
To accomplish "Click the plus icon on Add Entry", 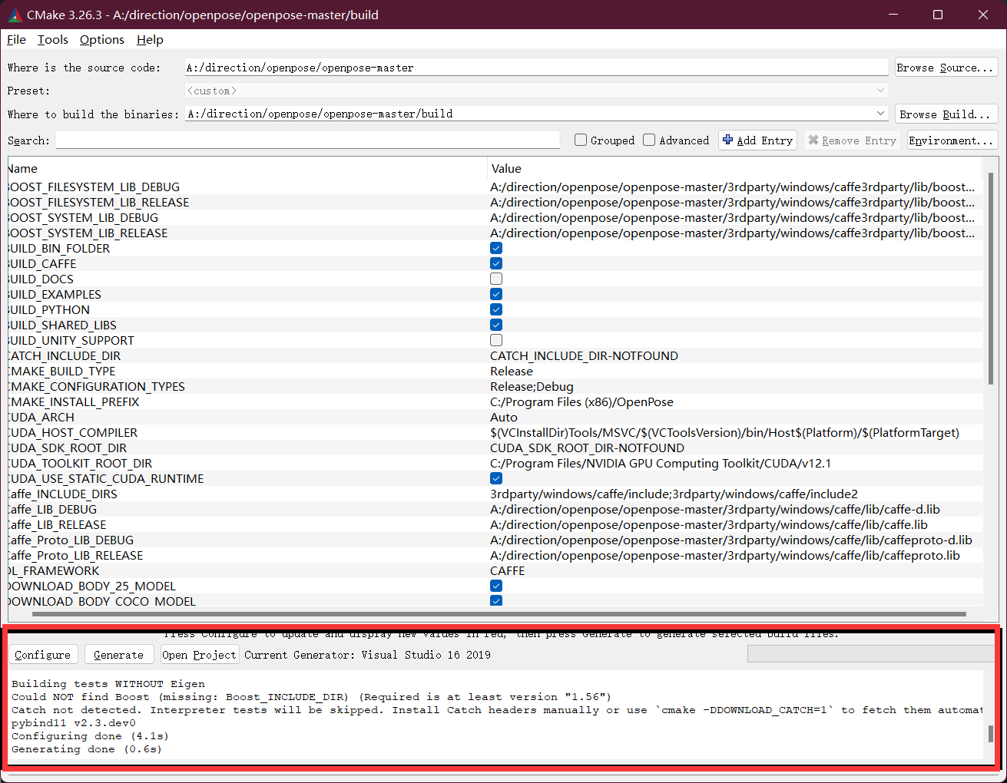I will point(727,140).
